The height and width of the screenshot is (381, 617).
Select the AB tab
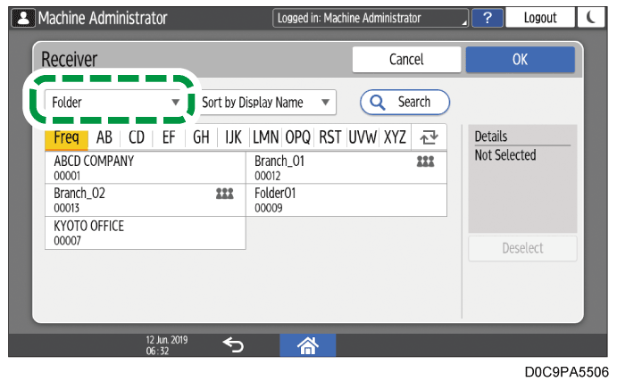click(x=104, y=137)
